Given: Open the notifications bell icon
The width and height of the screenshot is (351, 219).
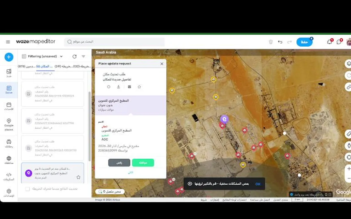Looking at the screenshot, I should tap(329, 42).
